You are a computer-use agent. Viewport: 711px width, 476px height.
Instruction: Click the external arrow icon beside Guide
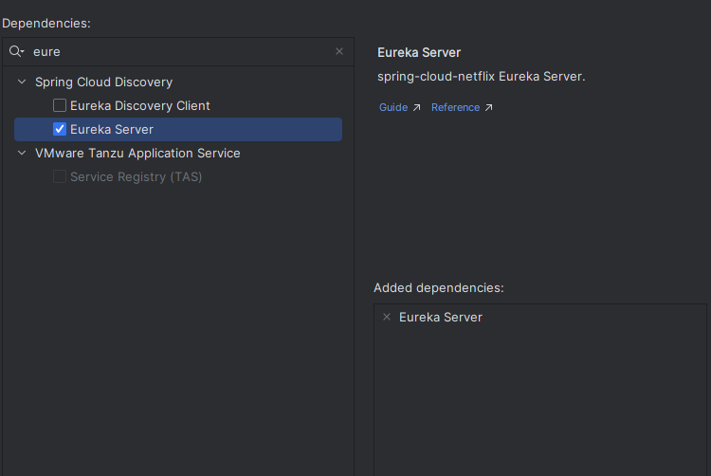[416, 107]
